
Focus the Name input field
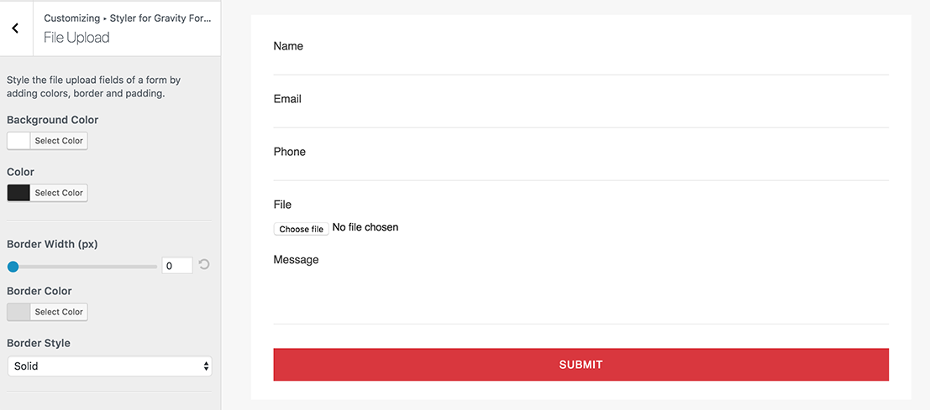point(581,65)
